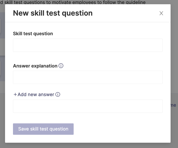Click empty dialog space right of the Save button
The height and width of the screenshot is (148, 178).
[118, 129]
